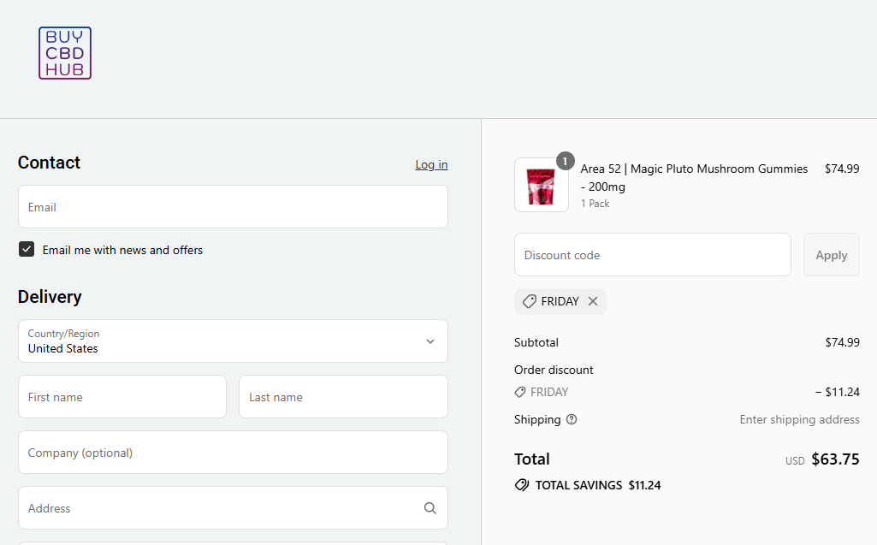Image resolution: width=877 pixels, height=545 pixels.
Task: Click the Contact heading
Action: click(50, 163)
